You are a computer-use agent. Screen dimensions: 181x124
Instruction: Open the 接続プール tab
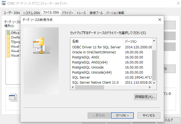pyautogui.click(x=96, y=13)
